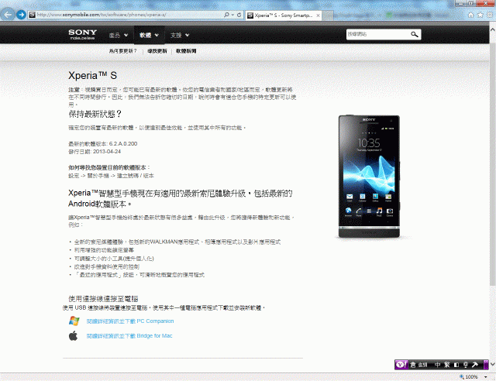This screenshot has height=381, width=496.
Task: Click the Xperia S phone image
Action: [x=369, y=177]
